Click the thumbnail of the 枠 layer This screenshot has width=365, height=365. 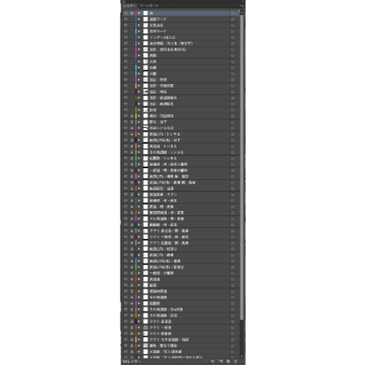tap(145, 13)
